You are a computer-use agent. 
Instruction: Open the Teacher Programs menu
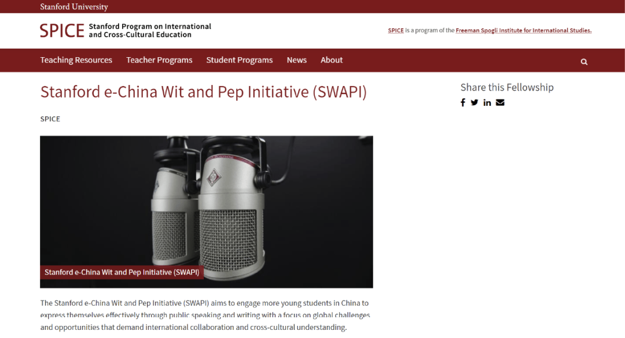(159, 60)
